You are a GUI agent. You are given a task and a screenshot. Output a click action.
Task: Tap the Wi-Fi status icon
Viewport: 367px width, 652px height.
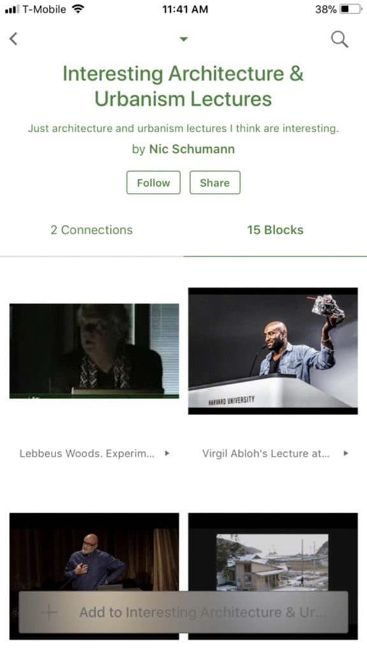tap(78, 9)
